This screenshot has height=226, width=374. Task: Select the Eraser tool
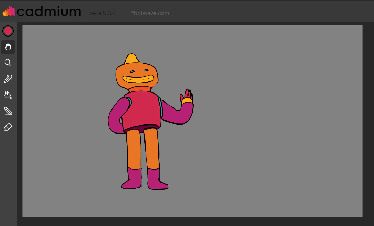(x=8, y=127)
